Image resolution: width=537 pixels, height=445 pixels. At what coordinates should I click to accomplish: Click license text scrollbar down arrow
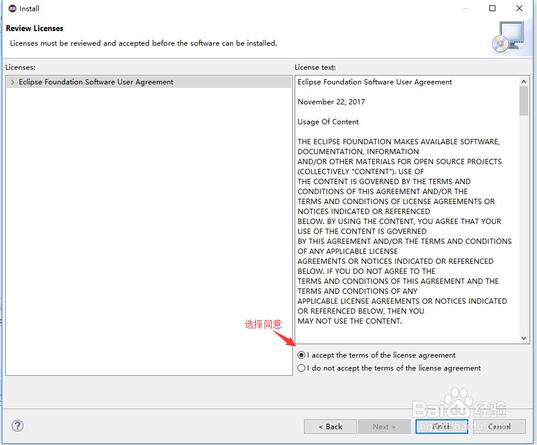[x=524, y=338]
